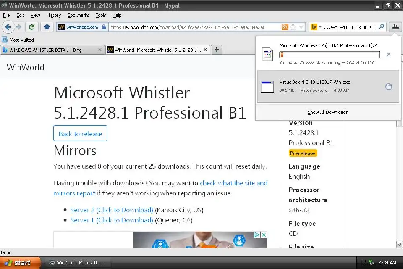
Task: Toggle the Downloads toolbar button
Action: pyautogui.click(x=395, y=27)
